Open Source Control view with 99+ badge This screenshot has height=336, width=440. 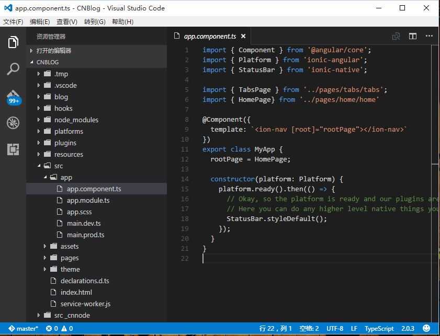point(13,97)
